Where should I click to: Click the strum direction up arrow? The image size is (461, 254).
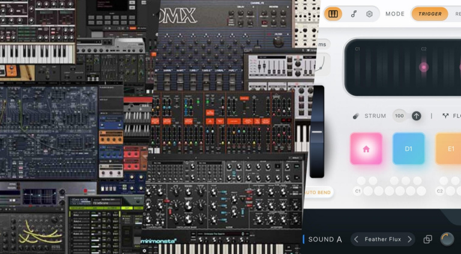(416, 116)
